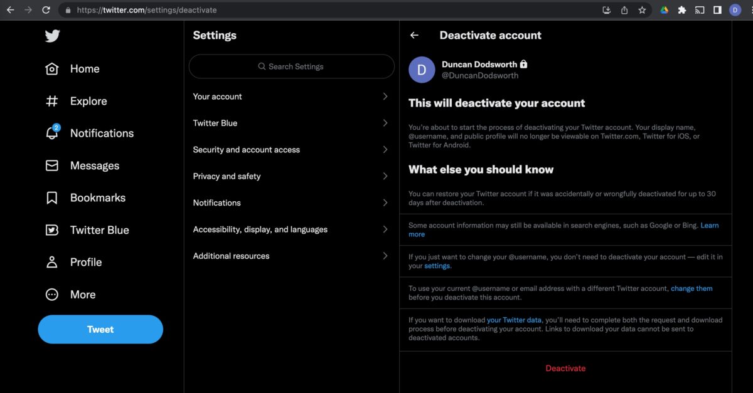Click the More circle icon
Image resolution: width=753 pixels, height=393 pixels.
[52, 295]
